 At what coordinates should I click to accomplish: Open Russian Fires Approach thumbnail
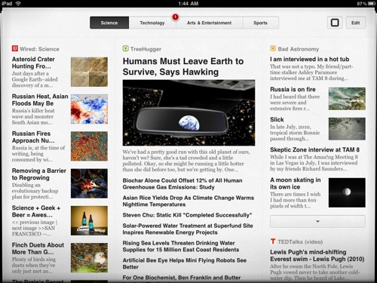[89, 146]
